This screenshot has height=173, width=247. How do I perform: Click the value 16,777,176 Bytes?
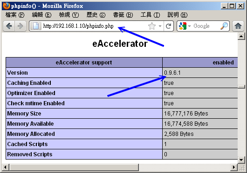[186, 114]
